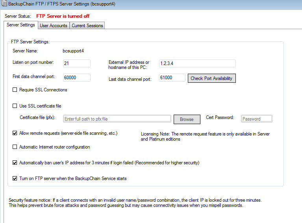The image size is (302, 223).
Task: Click the 'Listen on port number:' label
Action: pyautogui.click(x=33, y=62)
